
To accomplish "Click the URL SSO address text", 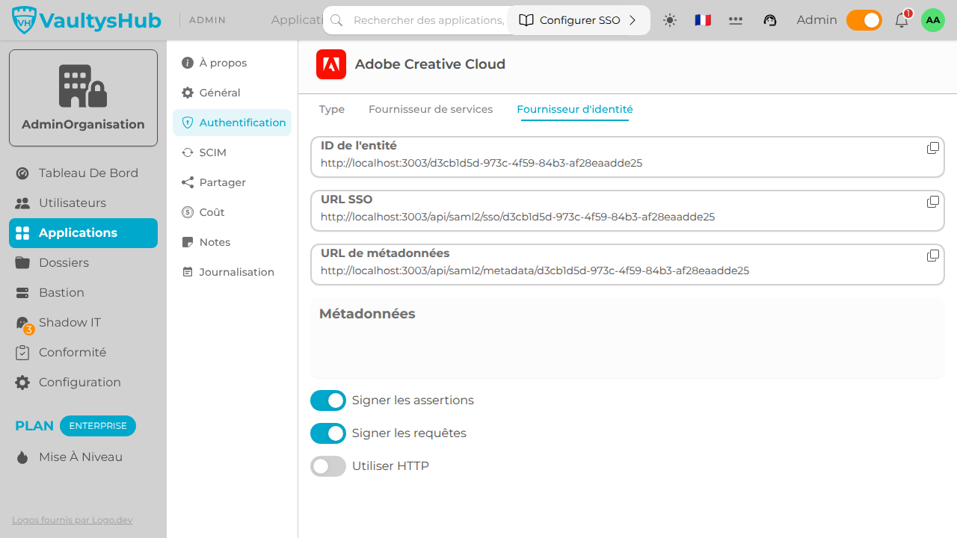I will [517, 217].
